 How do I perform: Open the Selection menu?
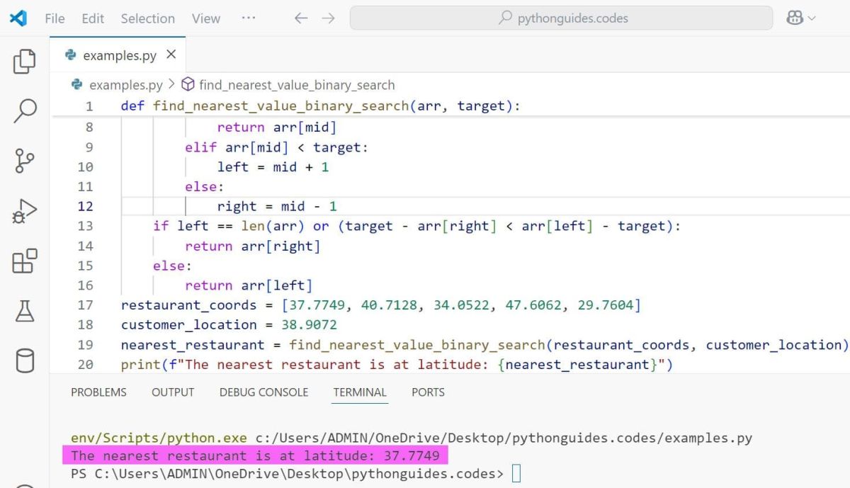pos(147,18)
